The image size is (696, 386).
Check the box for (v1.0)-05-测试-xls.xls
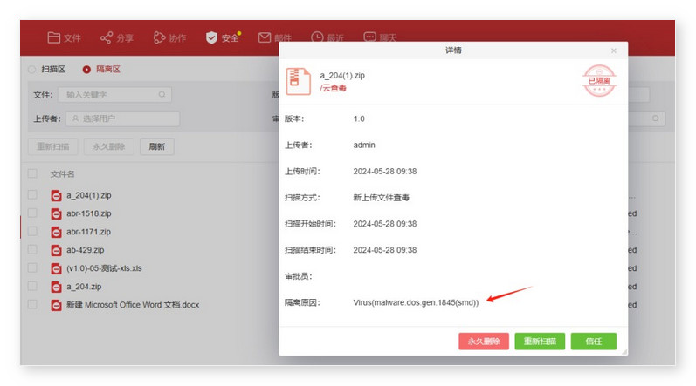(x=32, y=267)
